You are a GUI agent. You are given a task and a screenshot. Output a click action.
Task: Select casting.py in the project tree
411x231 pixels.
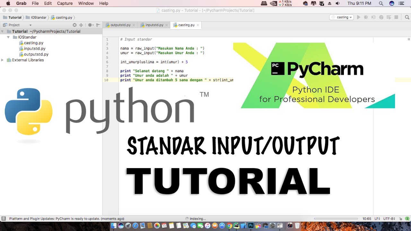(33, 43)
